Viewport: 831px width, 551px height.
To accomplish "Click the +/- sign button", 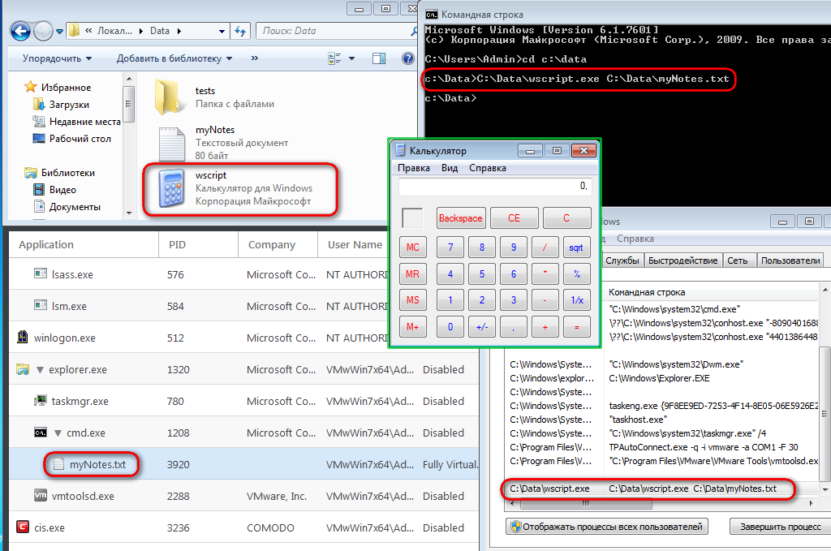I will coord(482,327).
